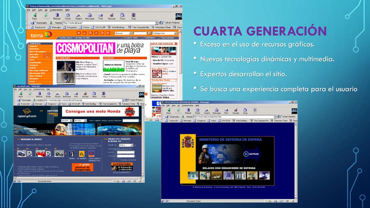
Task: Click the DW-OLAP bookmark folder in Ministerio window
Action: [224, 121]
